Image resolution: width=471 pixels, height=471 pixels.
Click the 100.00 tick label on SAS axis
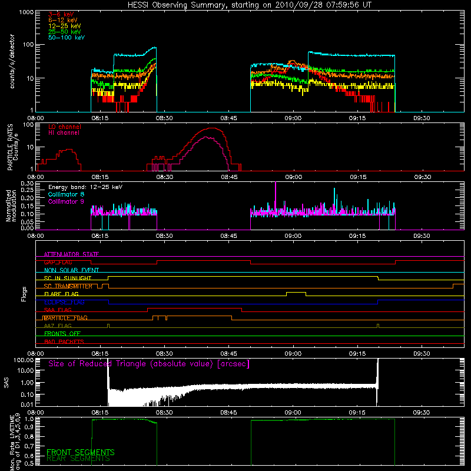pyautogui.click(x=24, y=360)
